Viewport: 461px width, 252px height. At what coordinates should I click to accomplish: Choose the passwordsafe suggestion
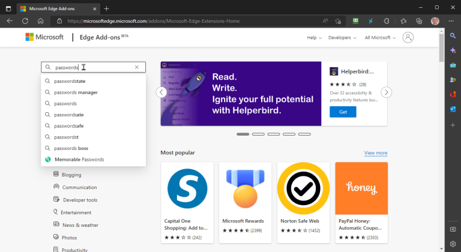(x=93, y=126)
